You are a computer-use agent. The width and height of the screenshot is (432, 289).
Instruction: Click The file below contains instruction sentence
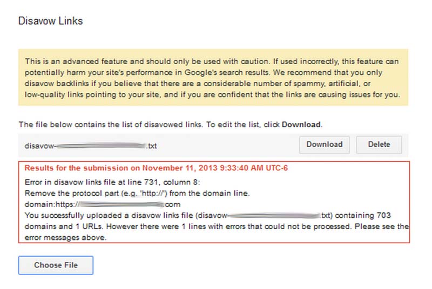170,125
